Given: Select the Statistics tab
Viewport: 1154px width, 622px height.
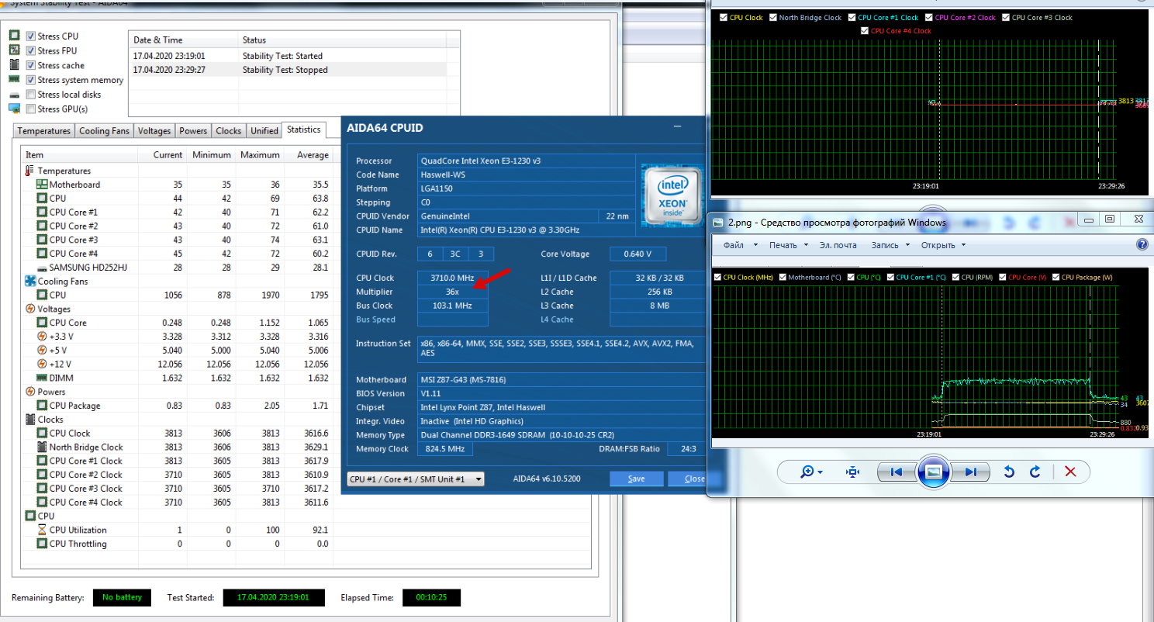Looking at the screenshot, I should coord(302,130).
